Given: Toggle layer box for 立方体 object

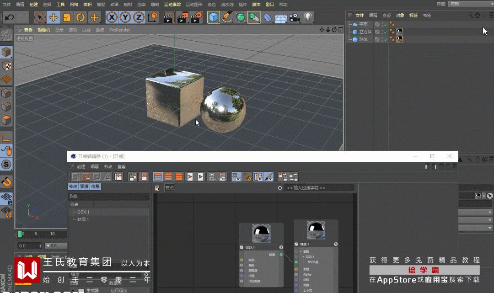Looking at the screenshot, I should 377,32.
